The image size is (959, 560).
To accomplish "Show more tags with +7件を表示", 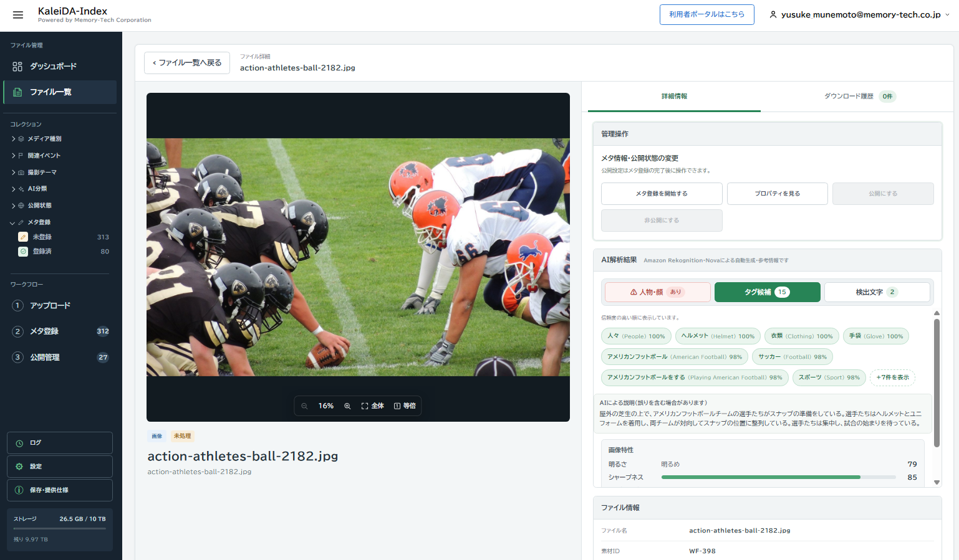I will (x=892, y=377).
